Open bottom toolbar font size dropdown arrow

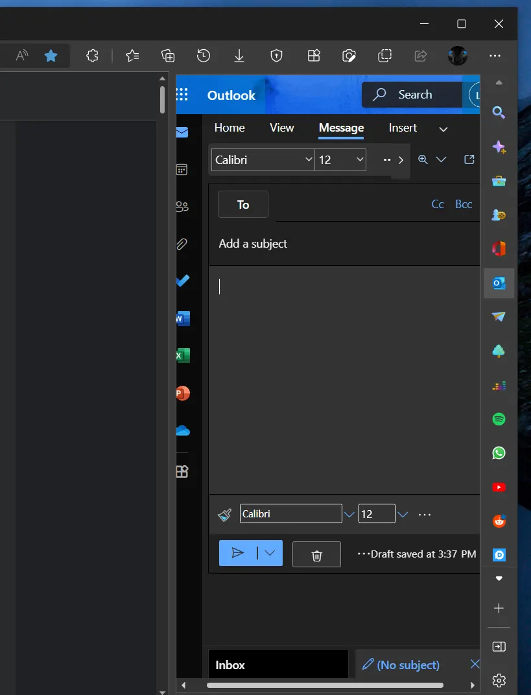(403, 515)
